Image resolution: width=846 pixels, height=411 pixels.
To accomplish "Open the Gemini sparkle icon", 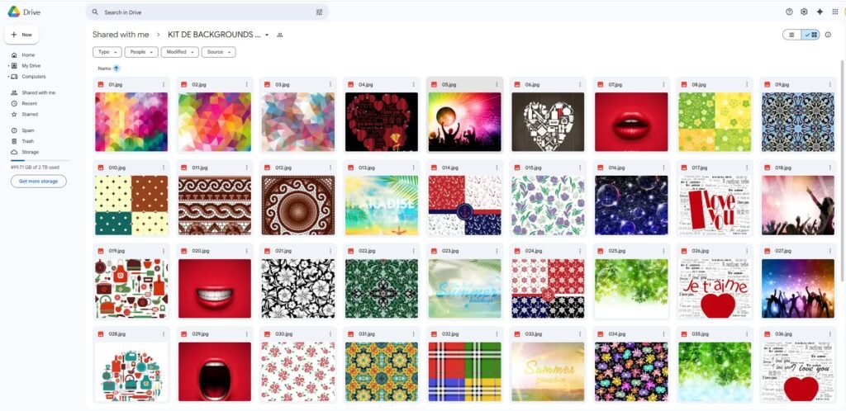I will (820, 12).
